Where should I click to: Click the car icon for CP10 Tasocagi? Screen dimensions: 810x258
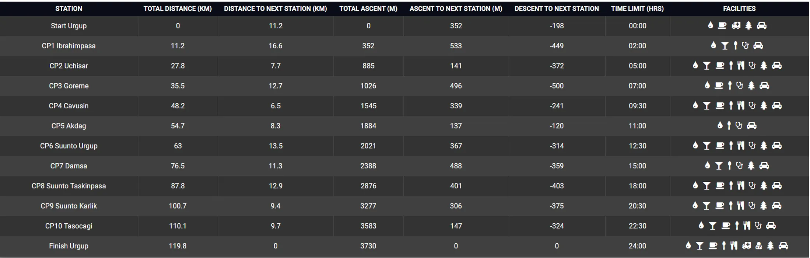[771, 226]
